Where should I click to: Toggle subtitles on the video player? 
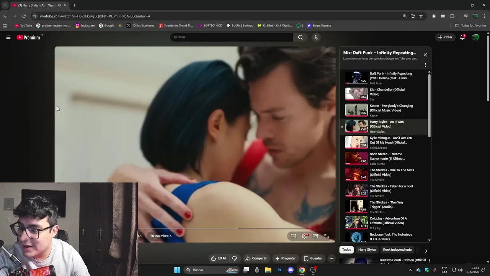tap(293, 236)
